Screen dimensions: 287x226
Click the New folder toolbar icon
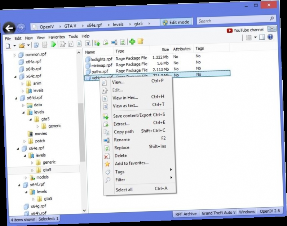(x=141, y=41)
